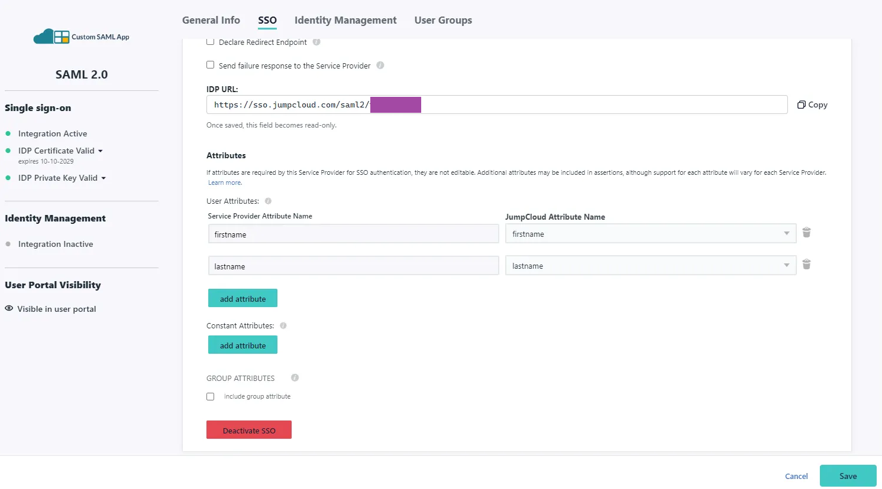Screen dimensions: 882x489
Task: Click the Once saved, this field becomes read-only note
Action: pyautogui.click(x=272, y=125)
